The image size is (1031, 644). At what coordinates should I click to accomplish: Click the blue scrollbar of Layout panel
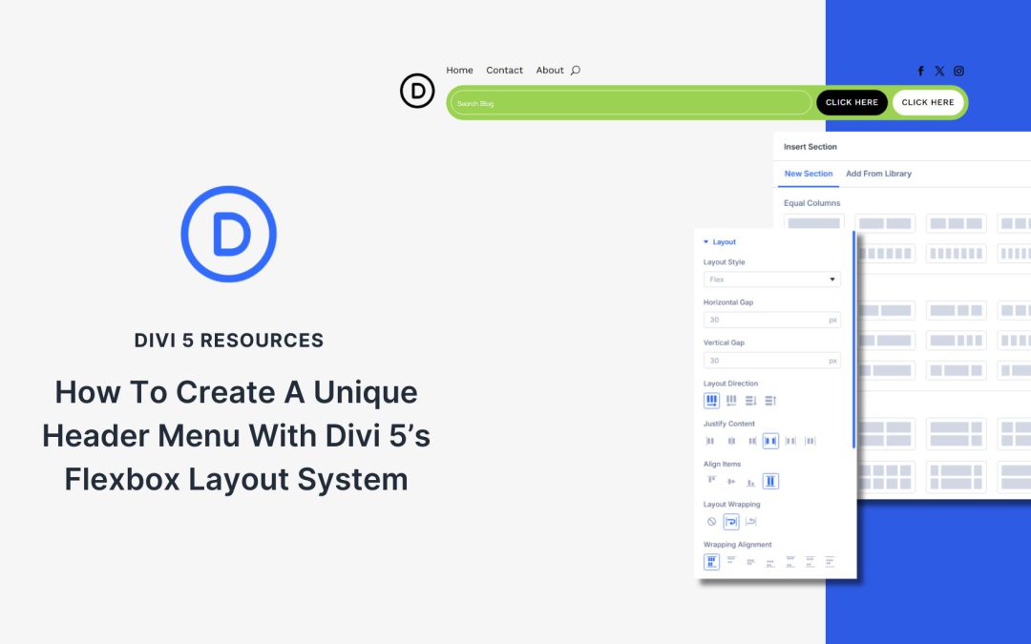tap(854, 339)
